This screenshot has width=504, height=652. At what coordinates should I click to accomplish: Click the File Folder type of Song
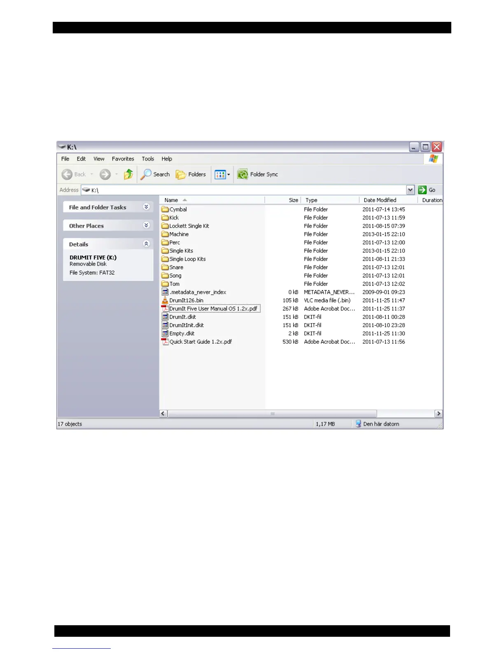point(316,275)
